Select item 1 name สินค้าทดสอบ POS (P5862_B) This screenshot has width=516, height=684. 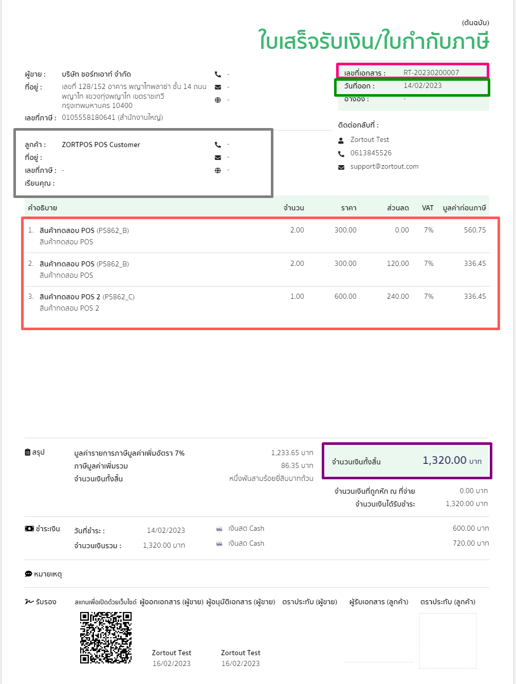[84, 230]
